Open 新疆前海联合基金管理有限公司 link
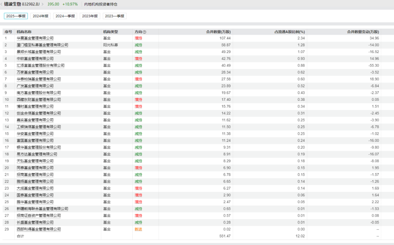 tap(42, 209)
